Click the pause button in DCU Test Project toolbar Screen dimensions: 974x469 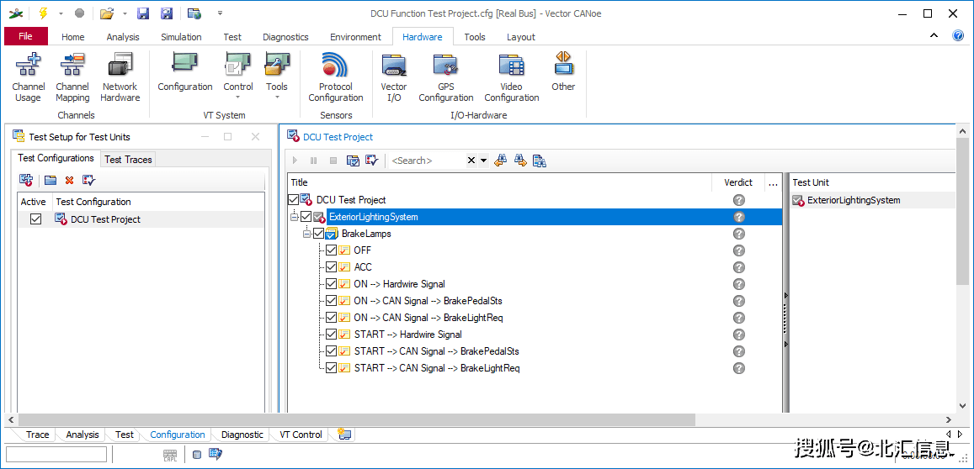(x=314, y=160)
